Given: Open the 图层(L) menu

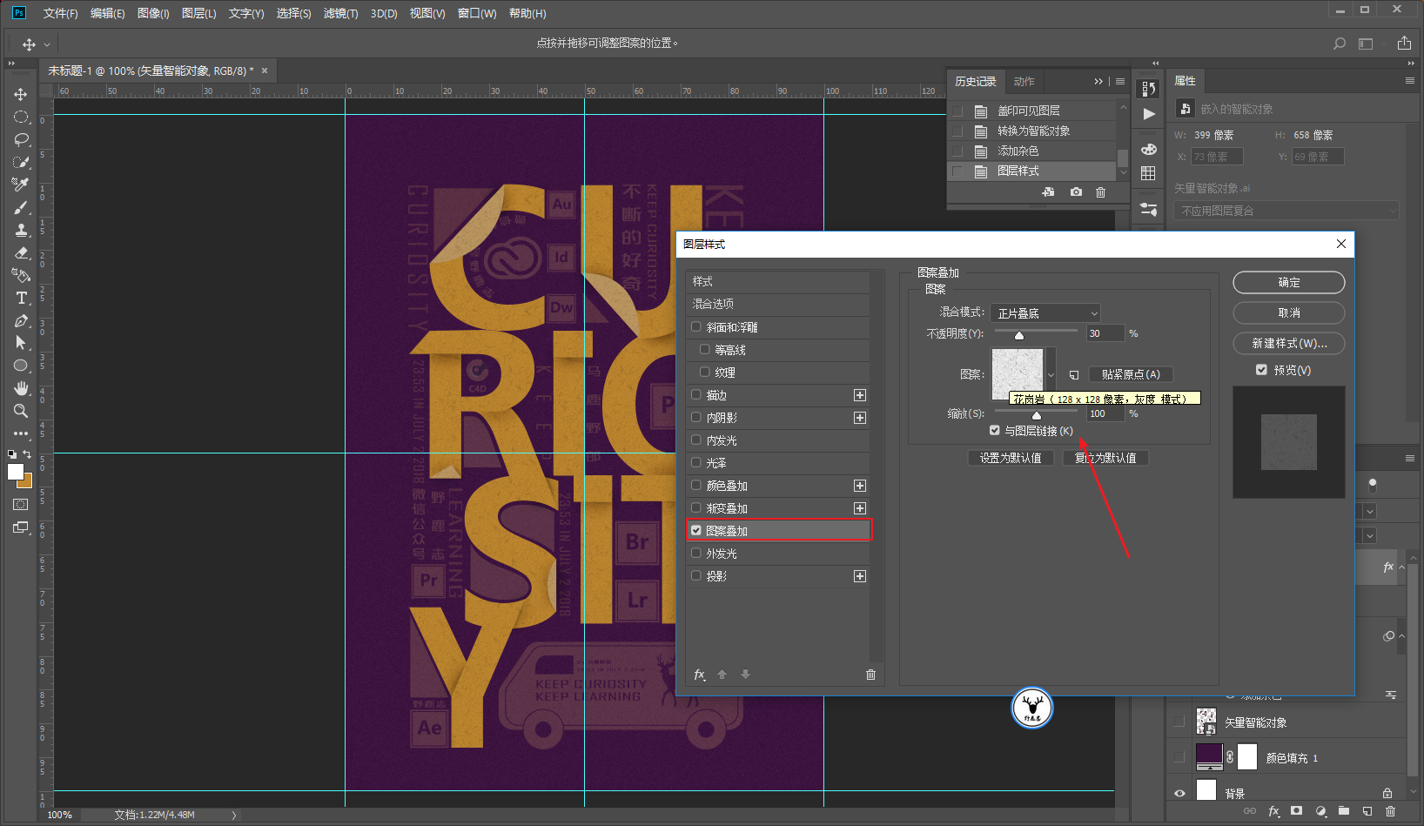Looking at the screenshot, I should click(198, 13).
